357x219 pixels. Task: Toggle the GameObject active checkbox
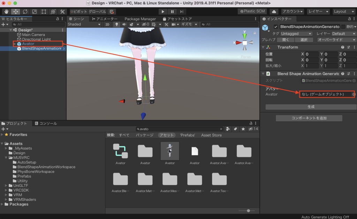click(x=276, y=27)
